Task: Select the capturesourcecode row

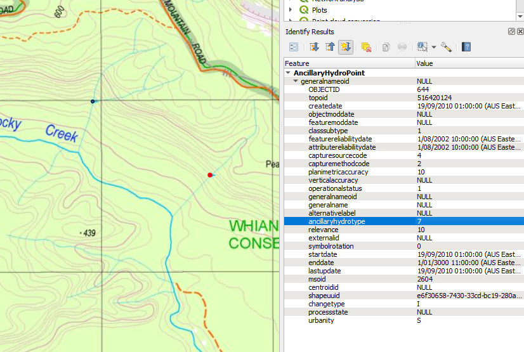Action: point(404,155)
